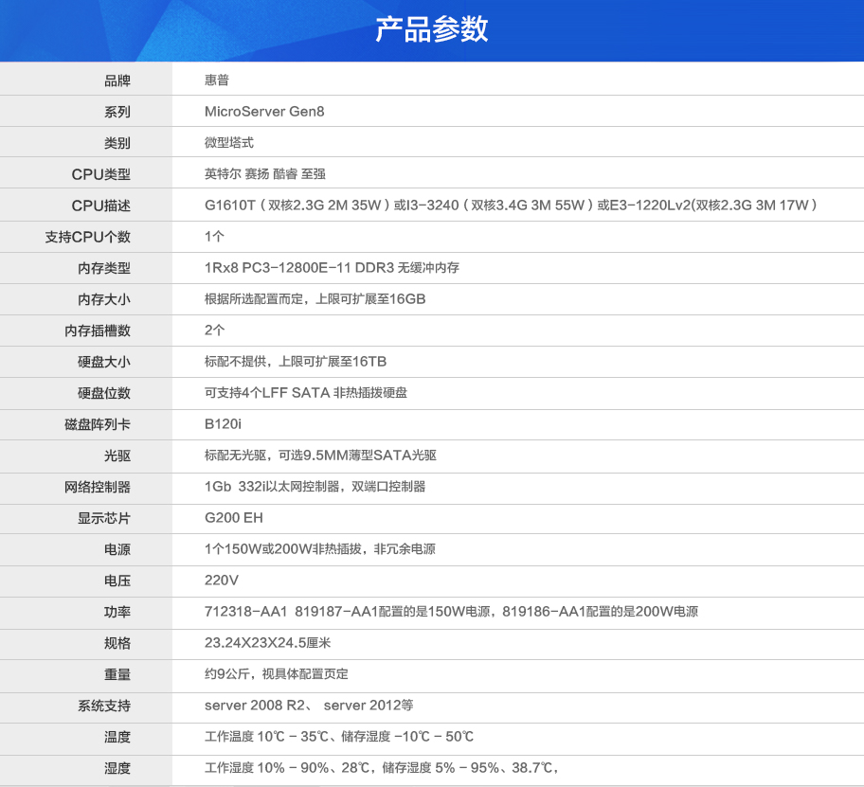This screenshot has height=787, width=864.
Task: Click the 1Gb 332i network controller value
Action: (315, 486)
